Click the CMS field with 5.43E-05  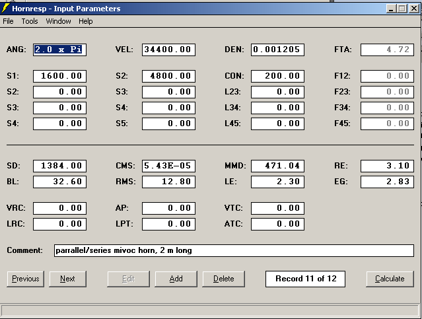coord(169,166)
